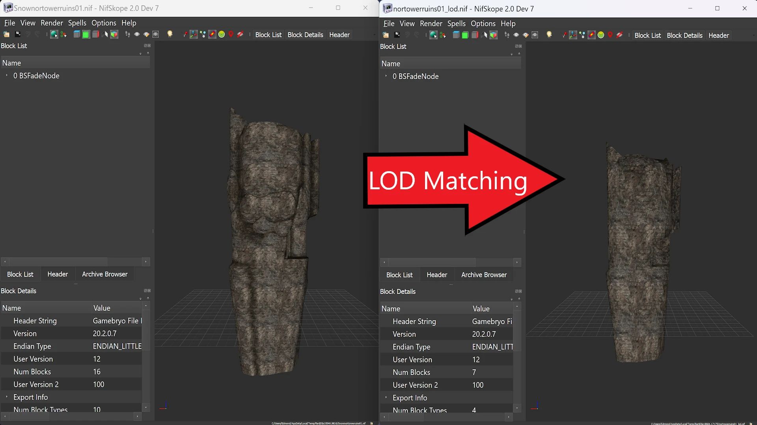Click the walk footsteps icon in right toolbar

[x=507, y=35]
